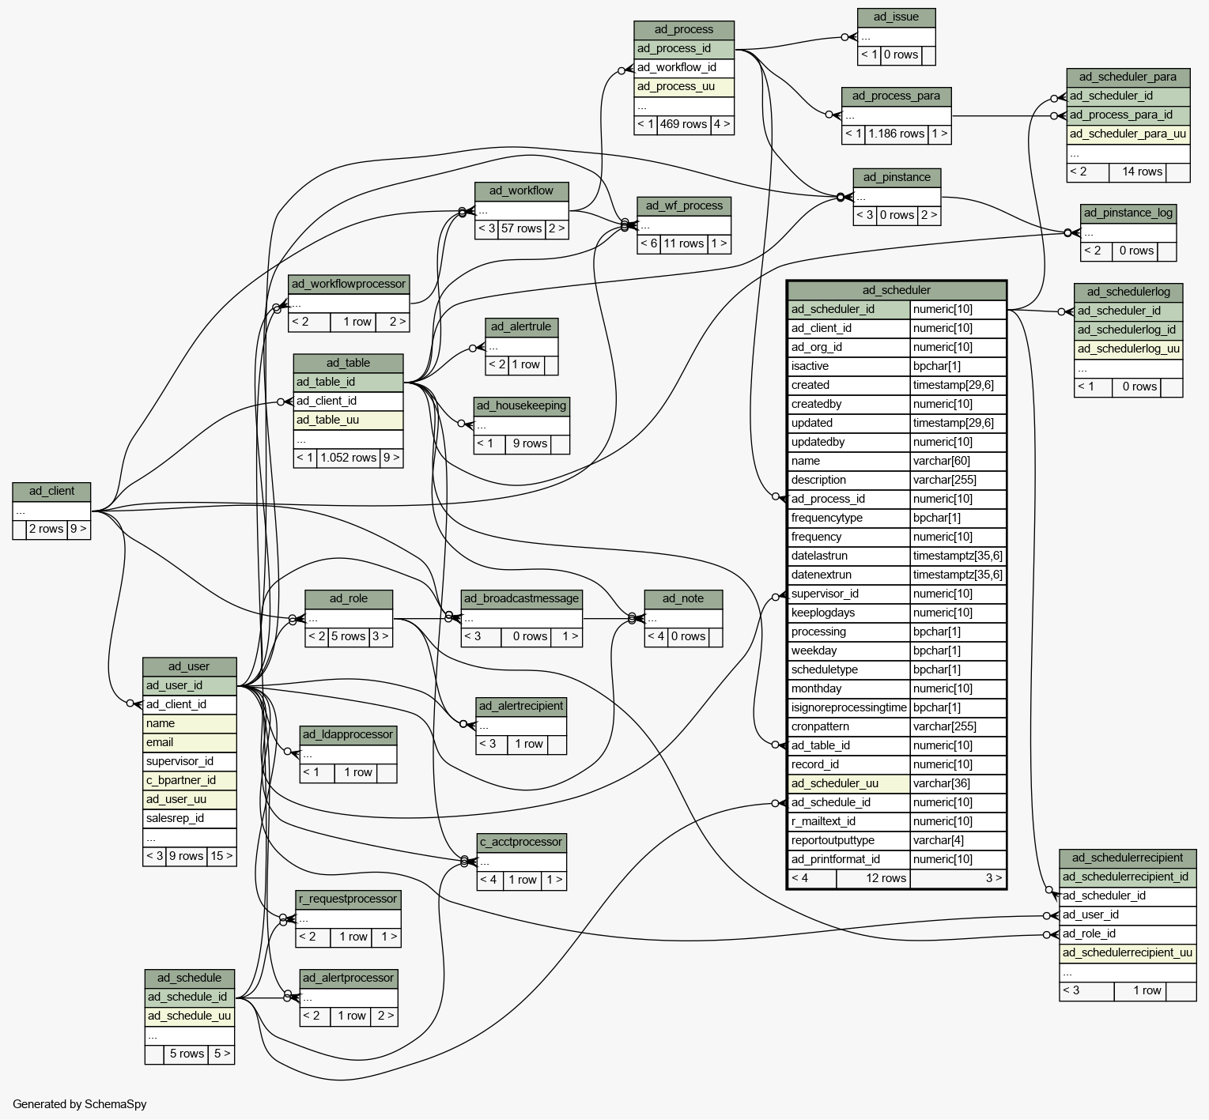Open the ad_ldapprocessor table header
This screenshot has width=1209, height=1120.
348,735
